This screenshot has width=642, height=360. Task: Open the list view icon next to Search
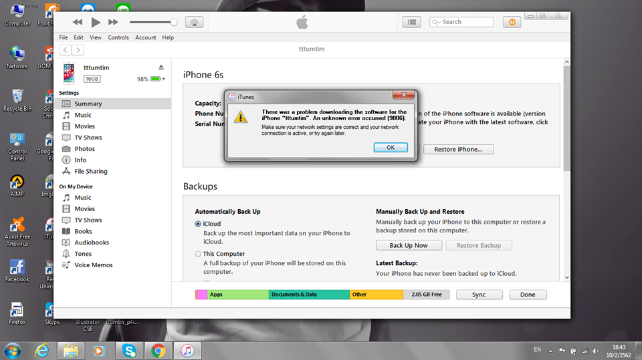tap(411, 22)
